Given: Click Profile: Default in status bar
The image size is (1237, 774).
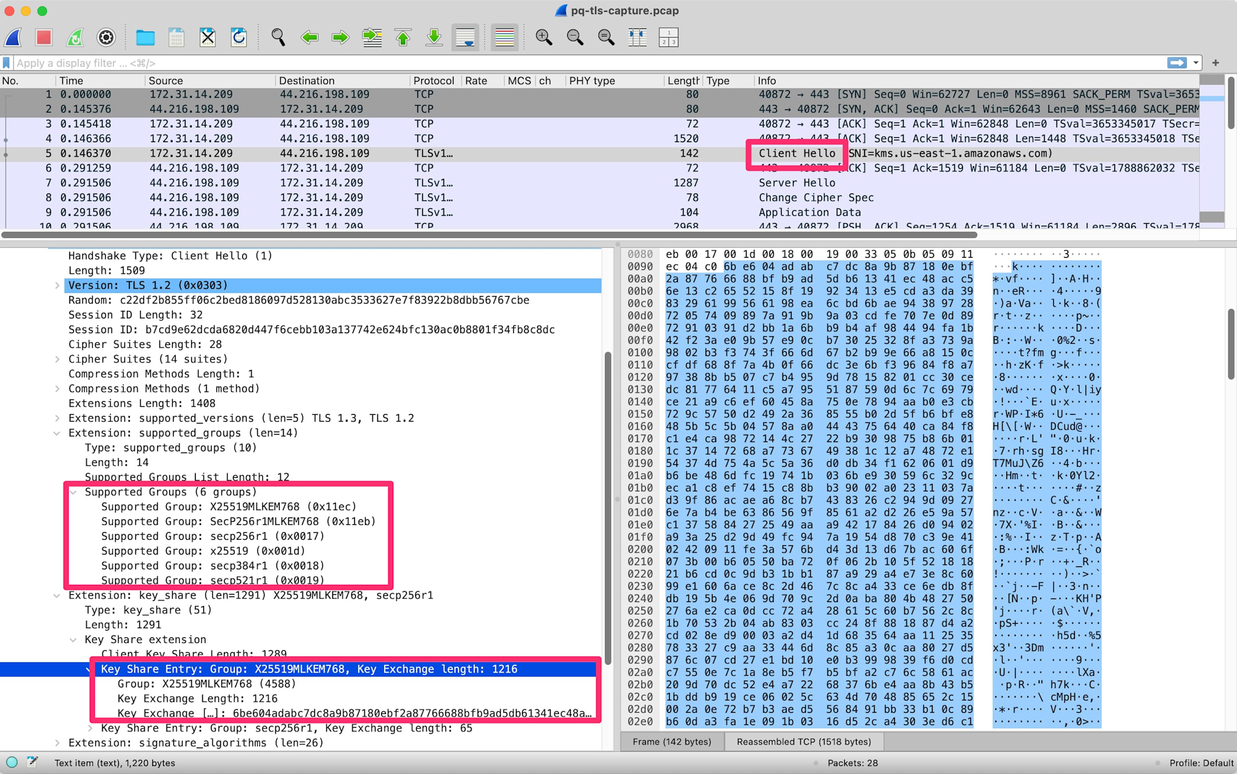Looking at the screenshot, I should pos(1201,763).
